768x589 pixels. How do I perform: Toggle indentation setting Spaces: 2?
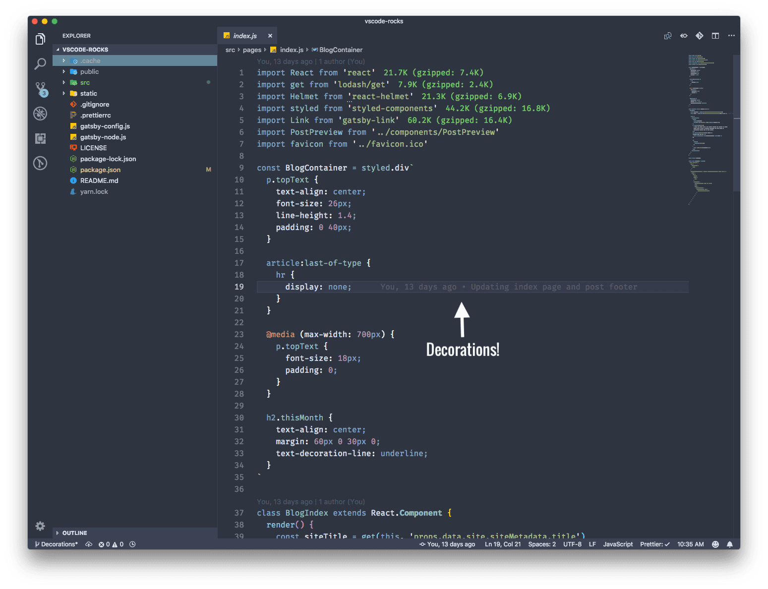[x=541, y=544]
